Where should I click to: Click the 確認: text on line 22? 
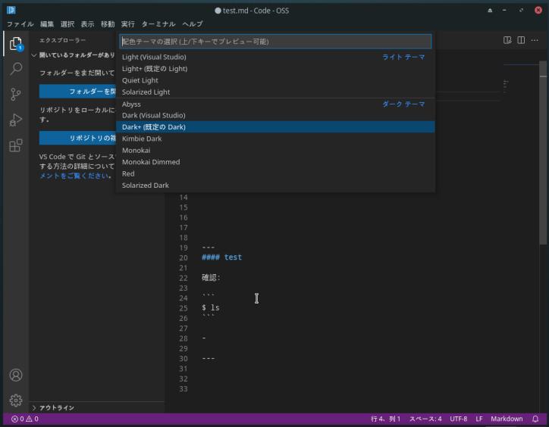211,278
